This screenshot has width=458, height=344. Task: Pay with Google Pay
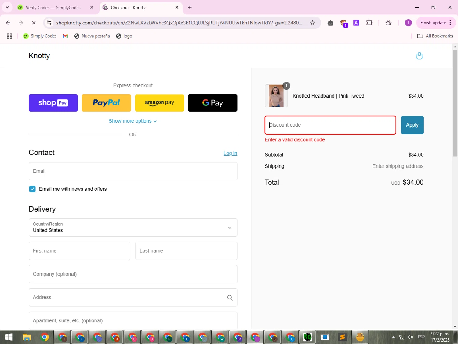pyautogui.click(x=213, y=103)
